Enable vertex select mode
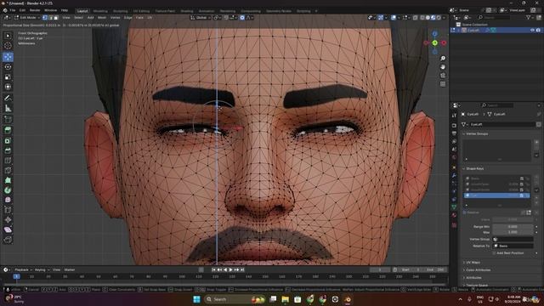The width and height of the screenshot is (544, 306). [45, 17]
